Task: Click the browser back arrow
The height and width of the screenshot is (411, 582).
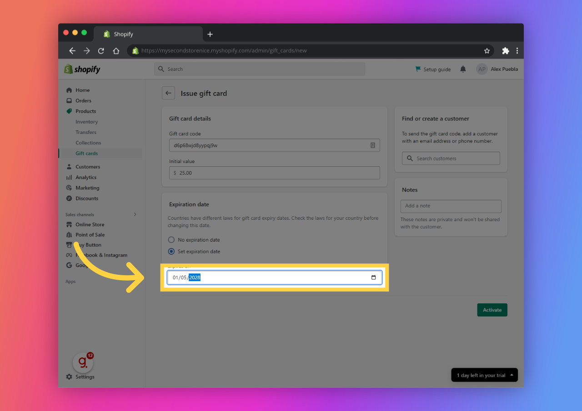Action: 72,51
